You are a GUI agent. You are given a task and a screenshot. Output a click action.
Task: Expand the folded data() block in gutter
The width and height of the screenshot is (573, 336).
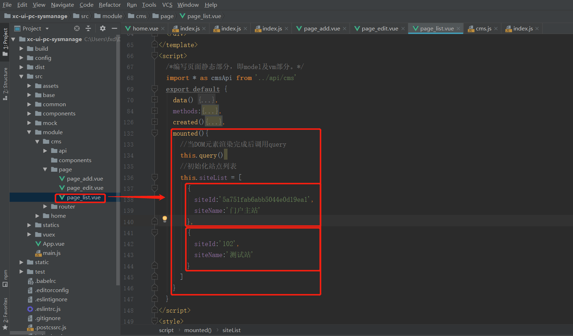click(x=155, y=100)
